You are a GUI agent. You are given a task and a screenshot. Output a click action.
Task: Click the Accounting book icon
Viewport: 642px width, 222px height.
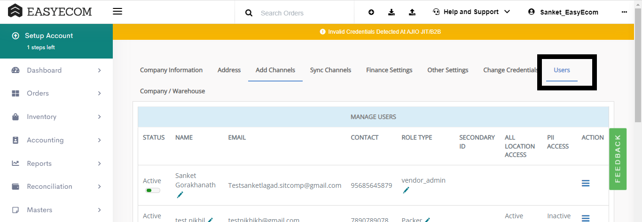tap(16, 140)
